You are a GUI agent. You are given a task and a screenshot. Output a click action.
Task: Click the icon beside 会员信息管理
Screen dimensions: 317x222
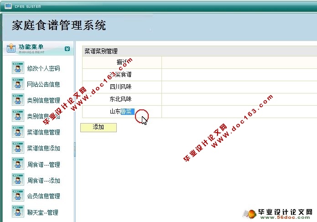[x=18, y=196]
